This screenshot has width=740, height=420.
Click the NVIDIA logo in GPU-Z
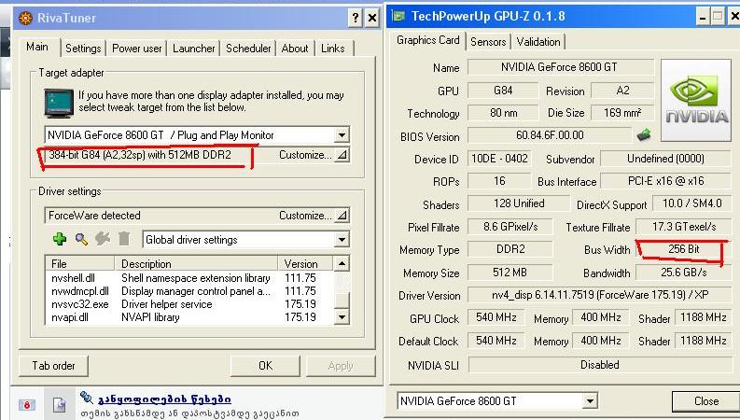pyautogui.click(x=696, y=100)
